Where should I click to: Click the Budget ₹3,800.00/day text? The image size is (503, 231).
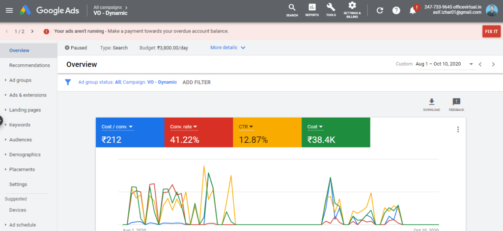(x=164, y=48)
